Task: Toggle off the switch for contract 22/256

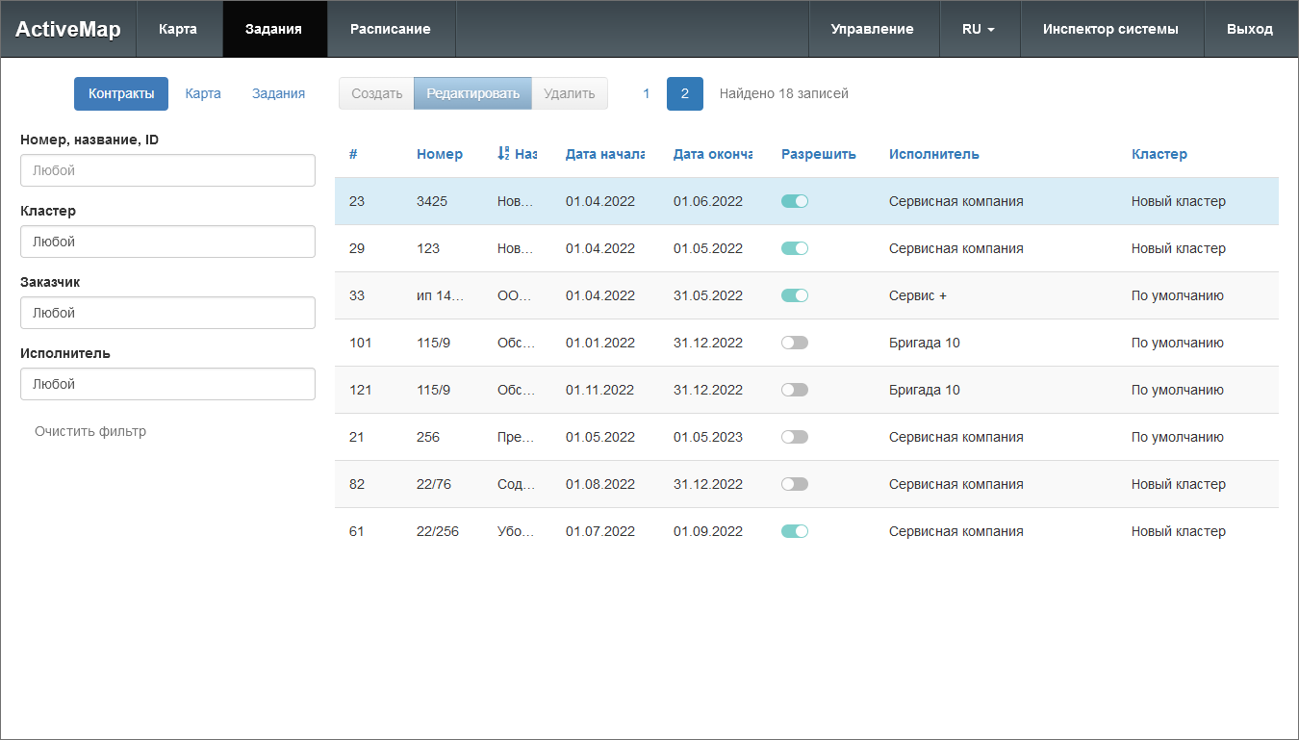Action: [794, 531]
